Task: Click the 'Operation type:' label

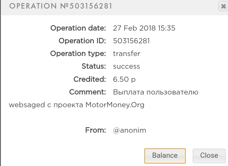Action: pyautogui.click(x=78, y=54)
